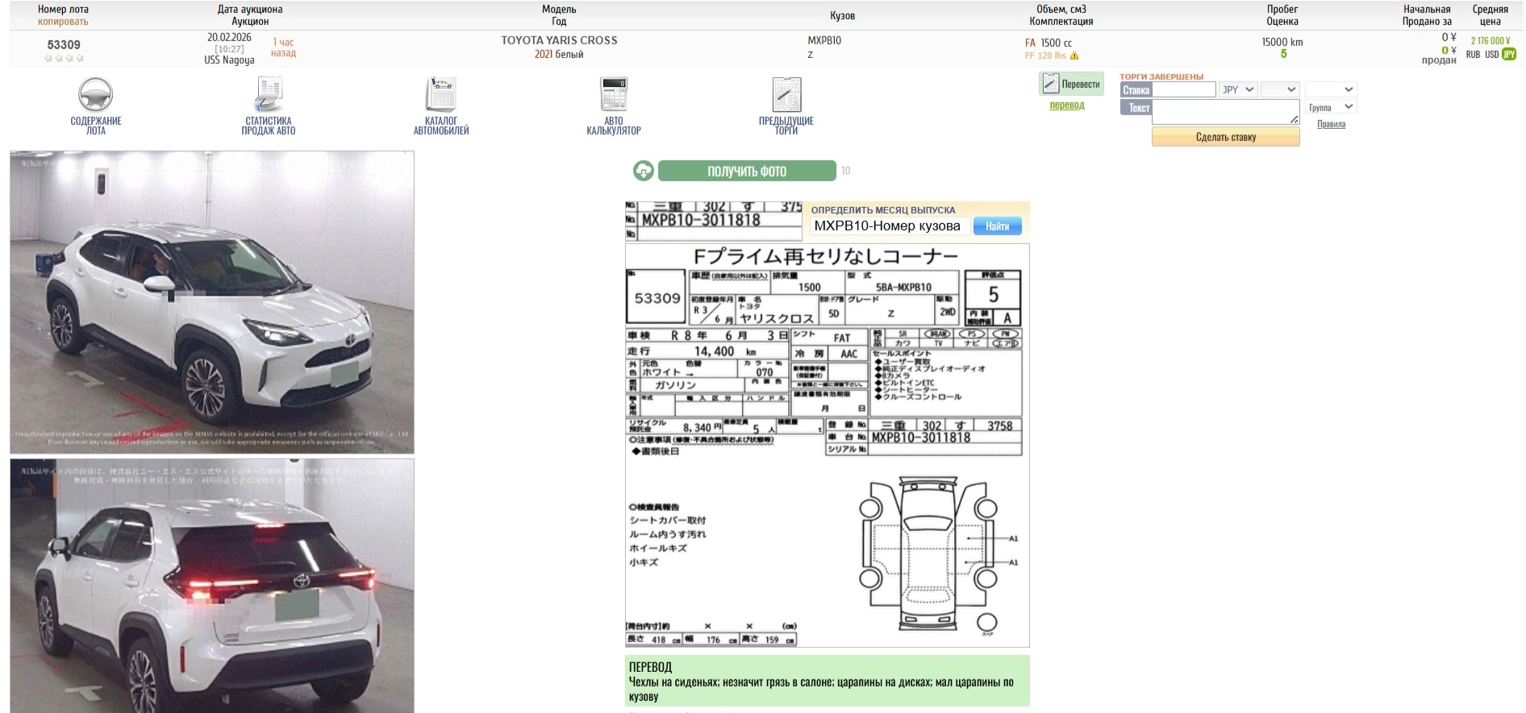Open the empty dropdown next to JPY
The height and width of the screenshot is (713, 1526).
[1279, 89]
